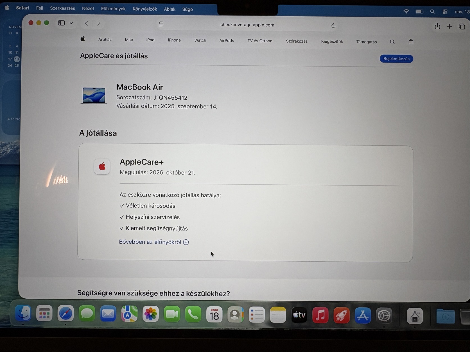
Task: Open Notes from the Dock
Action: (278, 315)
